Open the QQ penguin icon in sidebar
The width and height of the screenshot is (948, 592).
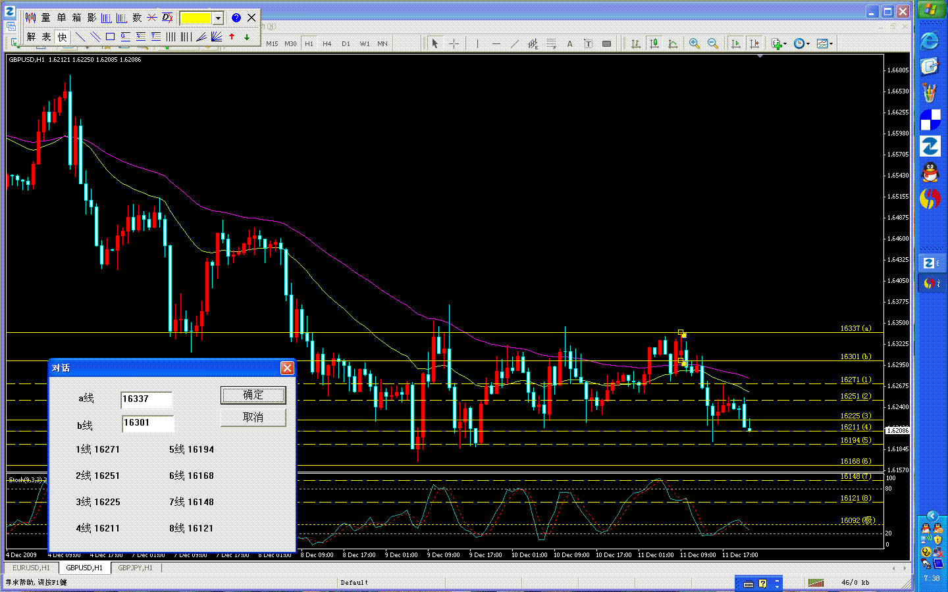[x=930, y=172]
